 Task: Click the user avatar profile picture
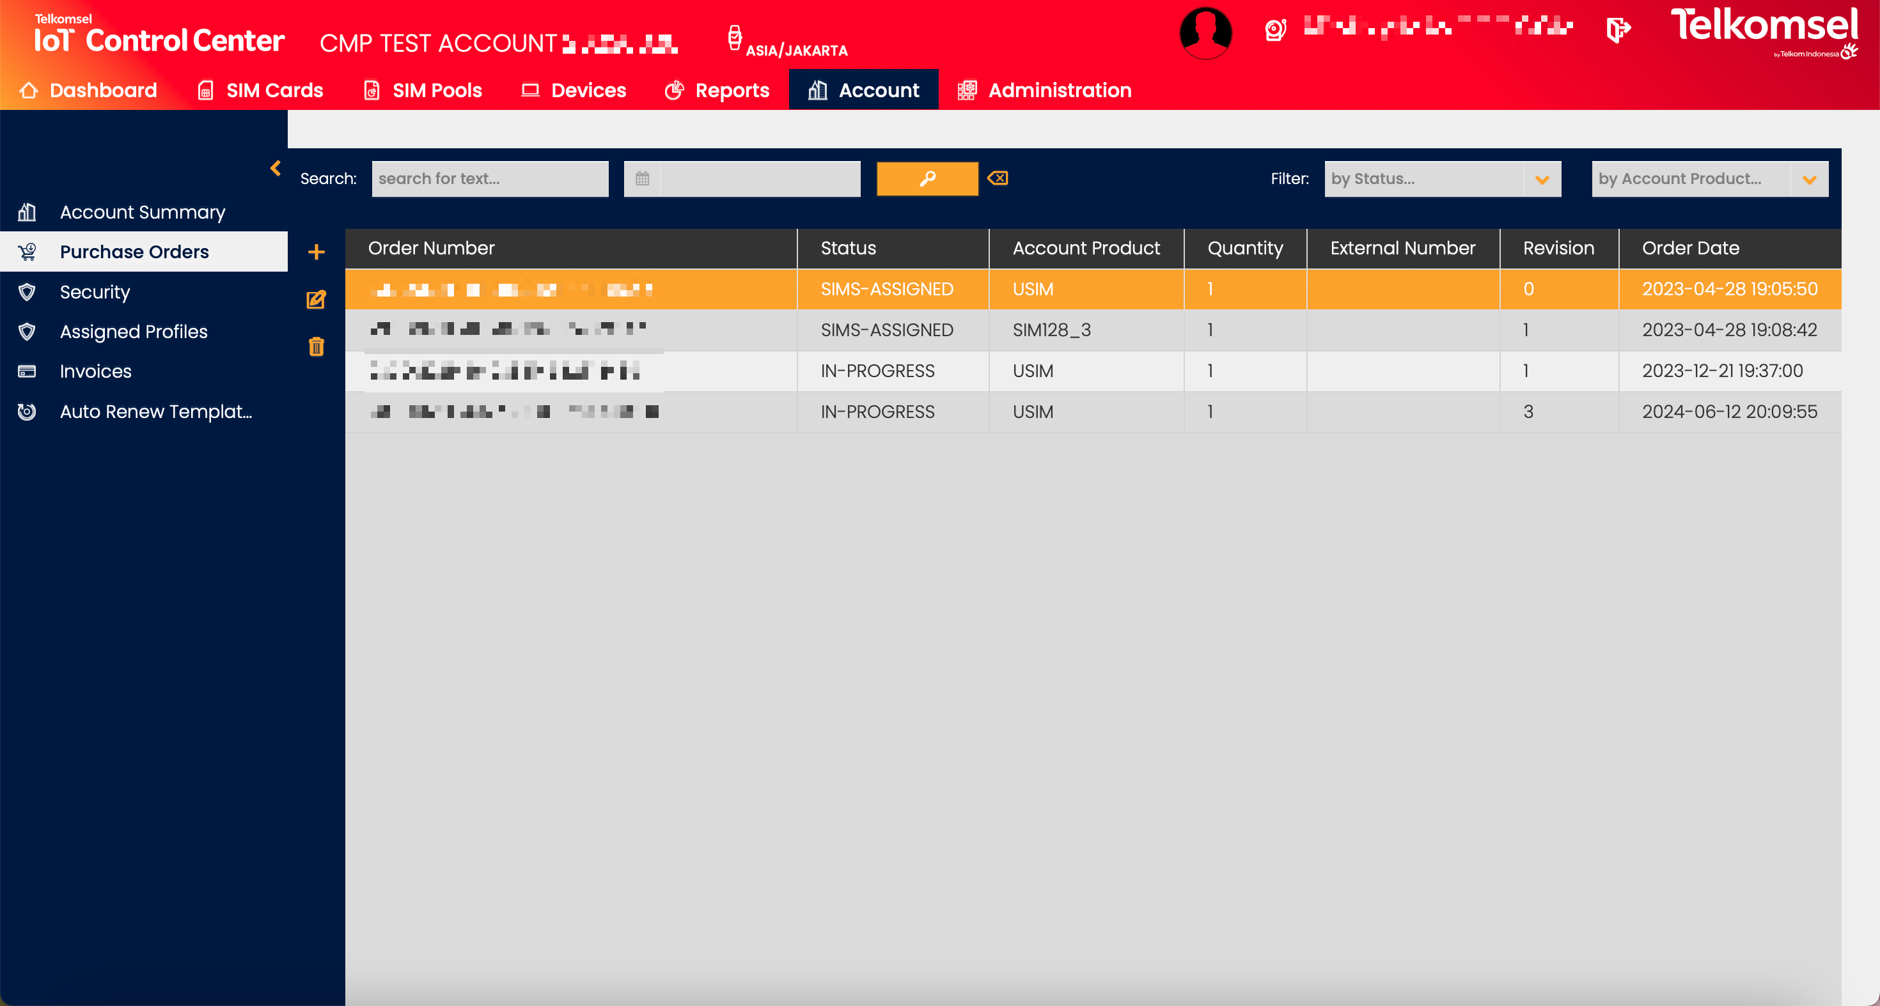tap(1205, 32)
